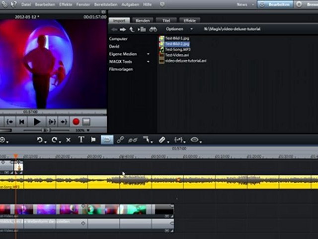The image size is (318, 239).
Task: Click the binoculars search icon
Action: coord(153,29)
